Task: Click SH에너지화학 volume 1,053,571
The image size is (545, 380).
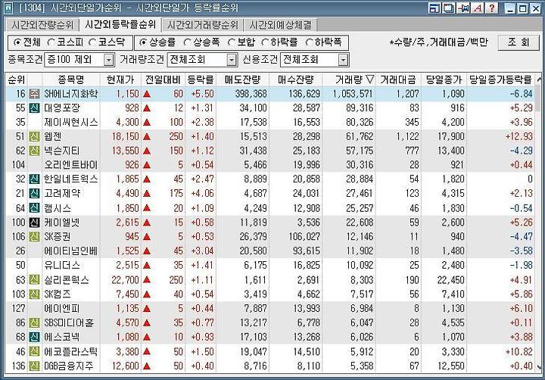Action: click(353, 94)
